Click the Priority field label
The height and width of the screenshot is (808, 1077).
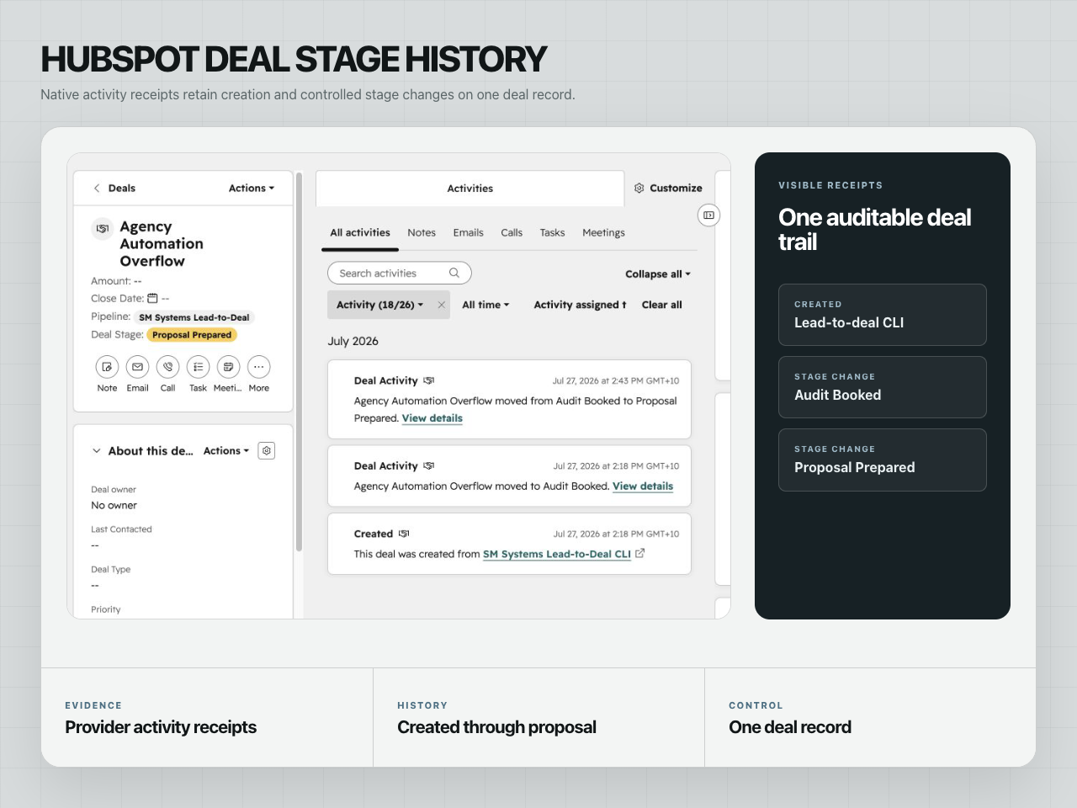point(105,609)
